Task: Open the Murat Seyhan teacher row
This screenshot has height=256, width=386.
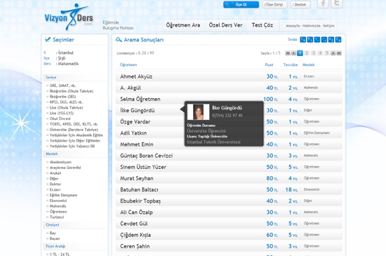Action: [x=229, y=178]
